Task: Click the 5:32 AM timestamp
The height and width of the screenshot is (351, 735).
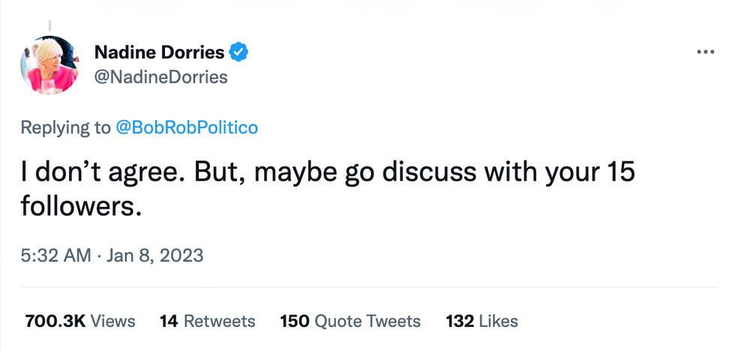Action: 55,255
